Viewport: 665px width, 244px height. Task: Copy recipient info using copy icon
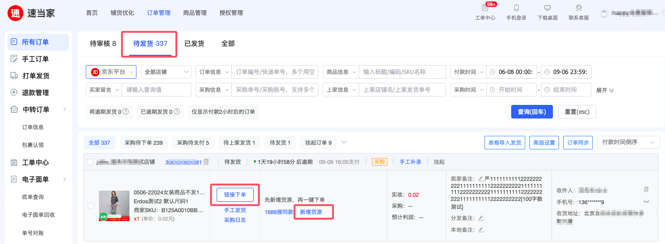[x=646, y=190]
